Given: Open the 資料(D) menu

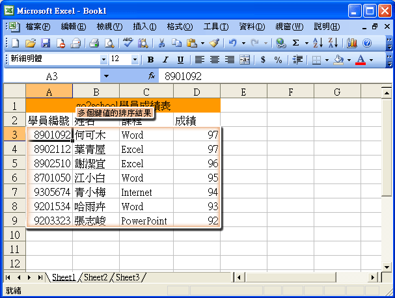Looking at the screenshot, I should pyautogui.click(x=252, y=27).
